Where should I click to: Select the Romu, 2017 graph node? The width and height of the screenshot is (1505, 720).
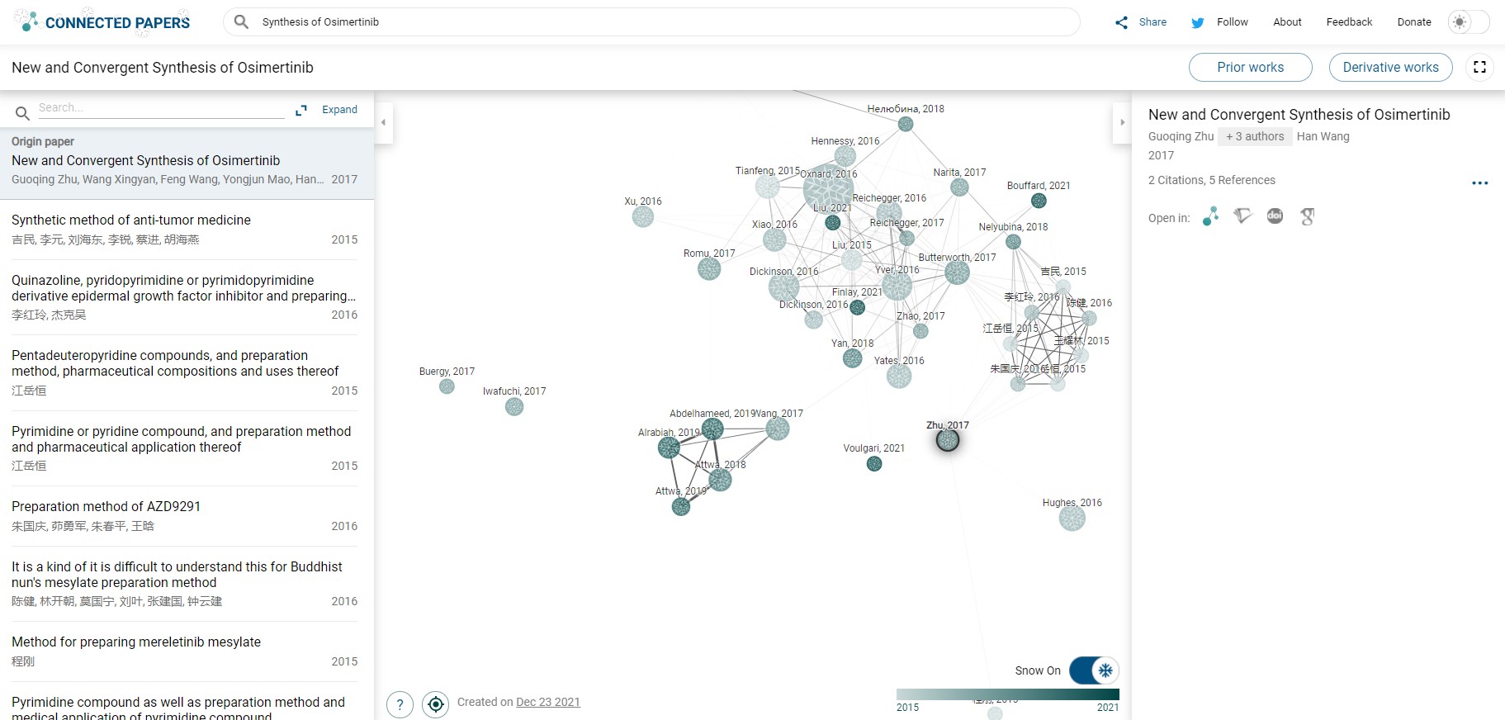coord(709,268)
